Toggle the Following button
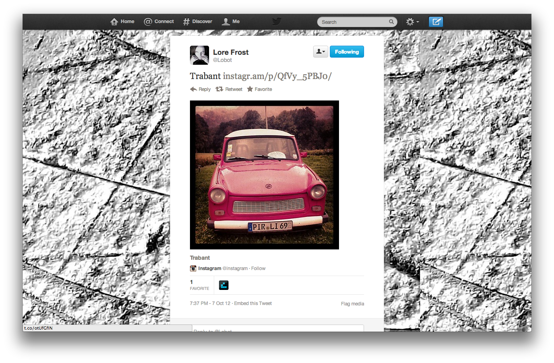554x363 pixels. [x=347, y=52]
